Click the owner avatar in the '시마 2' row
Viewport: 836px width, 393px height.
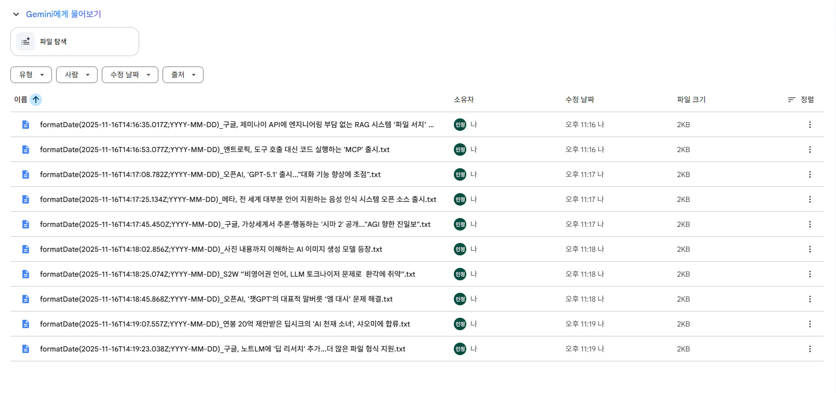pos(460,224)
